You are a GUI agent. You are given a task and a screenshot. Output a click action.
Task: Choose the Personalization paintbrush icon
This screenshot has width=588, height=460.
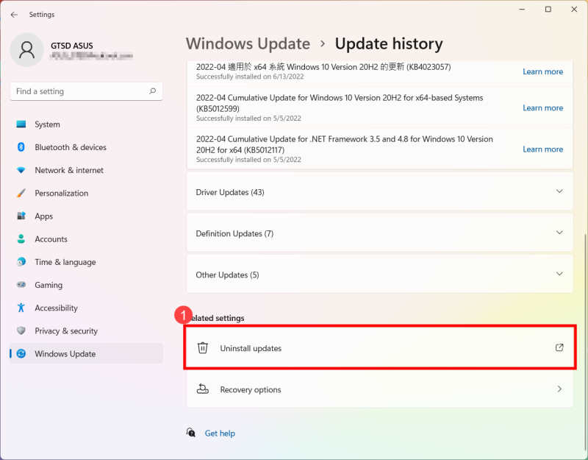(21, 193)
